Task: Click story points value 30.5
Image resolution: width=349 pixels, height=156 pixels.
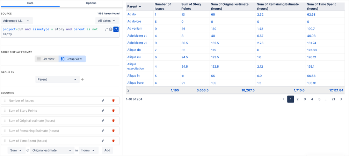Action: [184, 43]
